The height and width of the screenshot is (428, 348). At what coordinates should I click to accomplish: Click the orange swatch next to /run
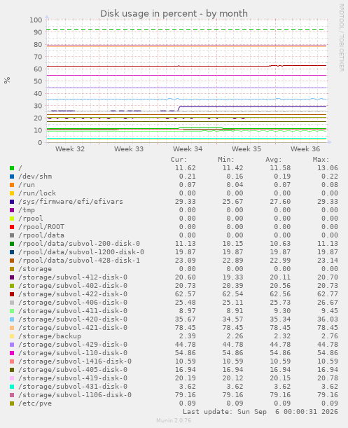pos(12,185)
